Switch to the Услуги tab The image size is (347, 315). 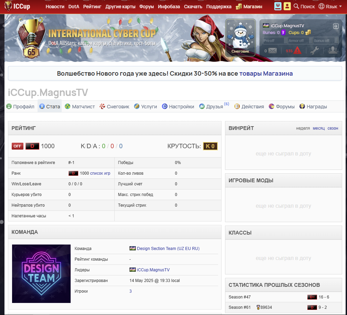[145, 107]
